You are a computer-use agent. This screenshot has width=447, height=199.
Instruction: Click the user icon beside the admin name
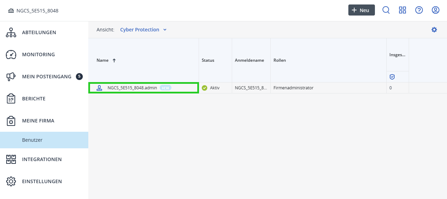pos(100,88)
